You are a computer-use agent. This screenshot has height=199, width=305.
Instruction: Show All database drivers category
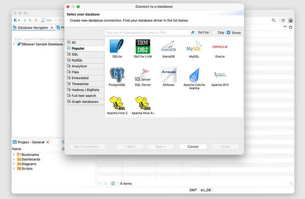point(85,42)
